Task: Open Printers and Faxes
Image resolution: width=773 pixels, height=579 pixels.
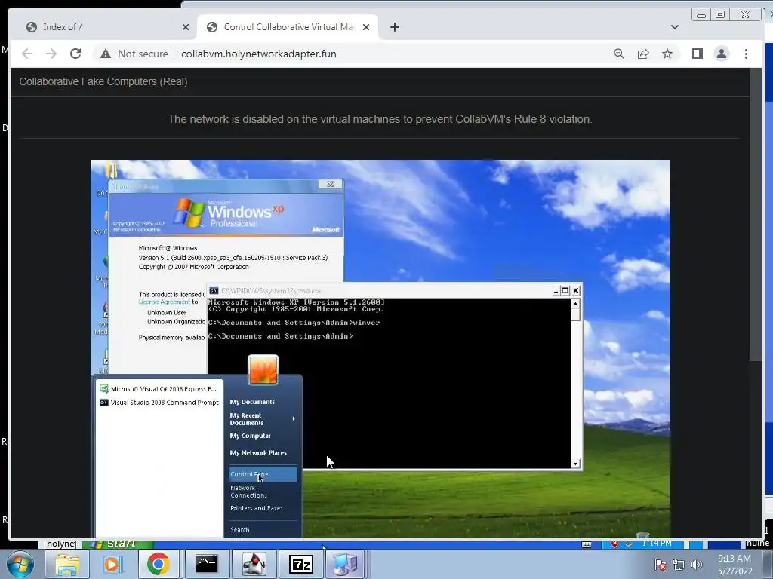Action: (x=257, y=508)
